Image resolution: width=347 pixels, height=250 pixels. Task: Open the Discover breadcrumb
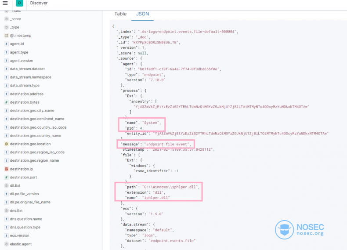tap(39, 3)
